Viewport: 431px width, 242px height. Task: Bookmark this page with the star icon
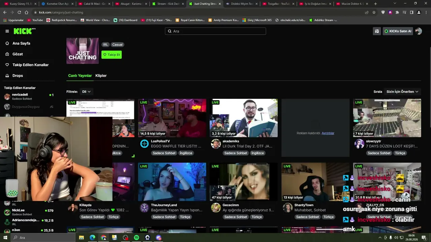click(374, 12)
